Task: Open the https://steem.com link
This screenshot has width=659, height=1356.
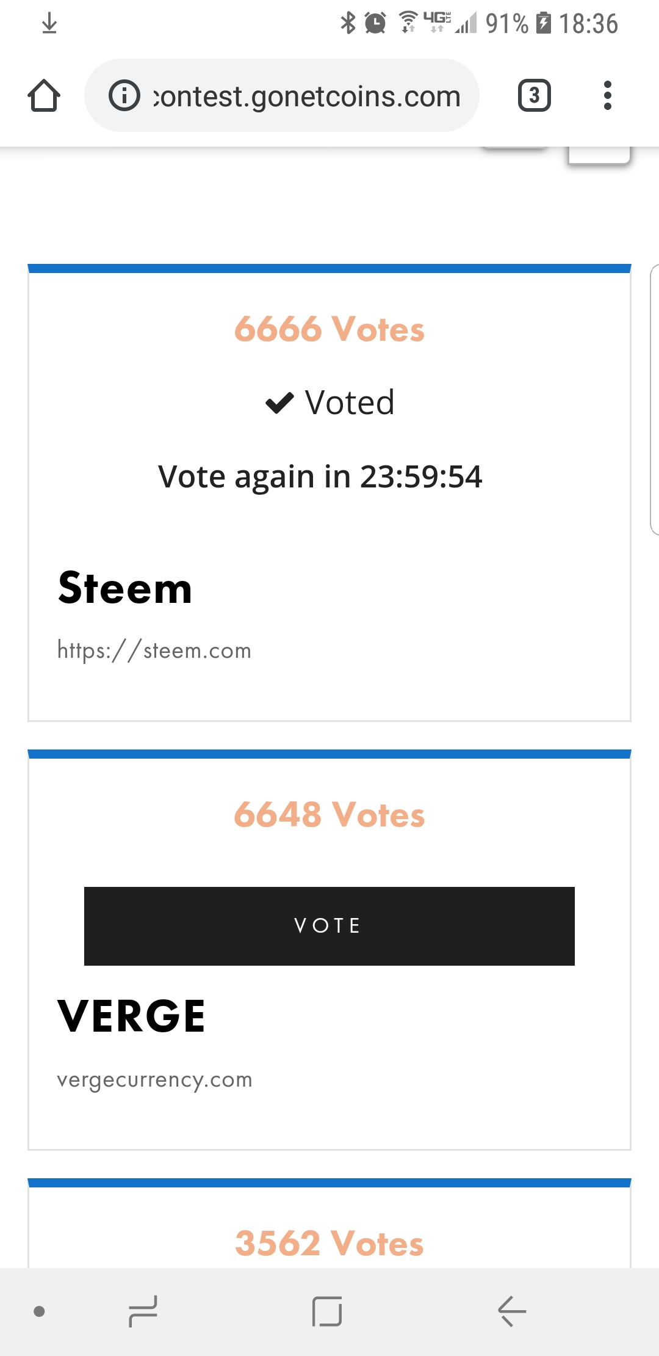Action: coord(154,651)
